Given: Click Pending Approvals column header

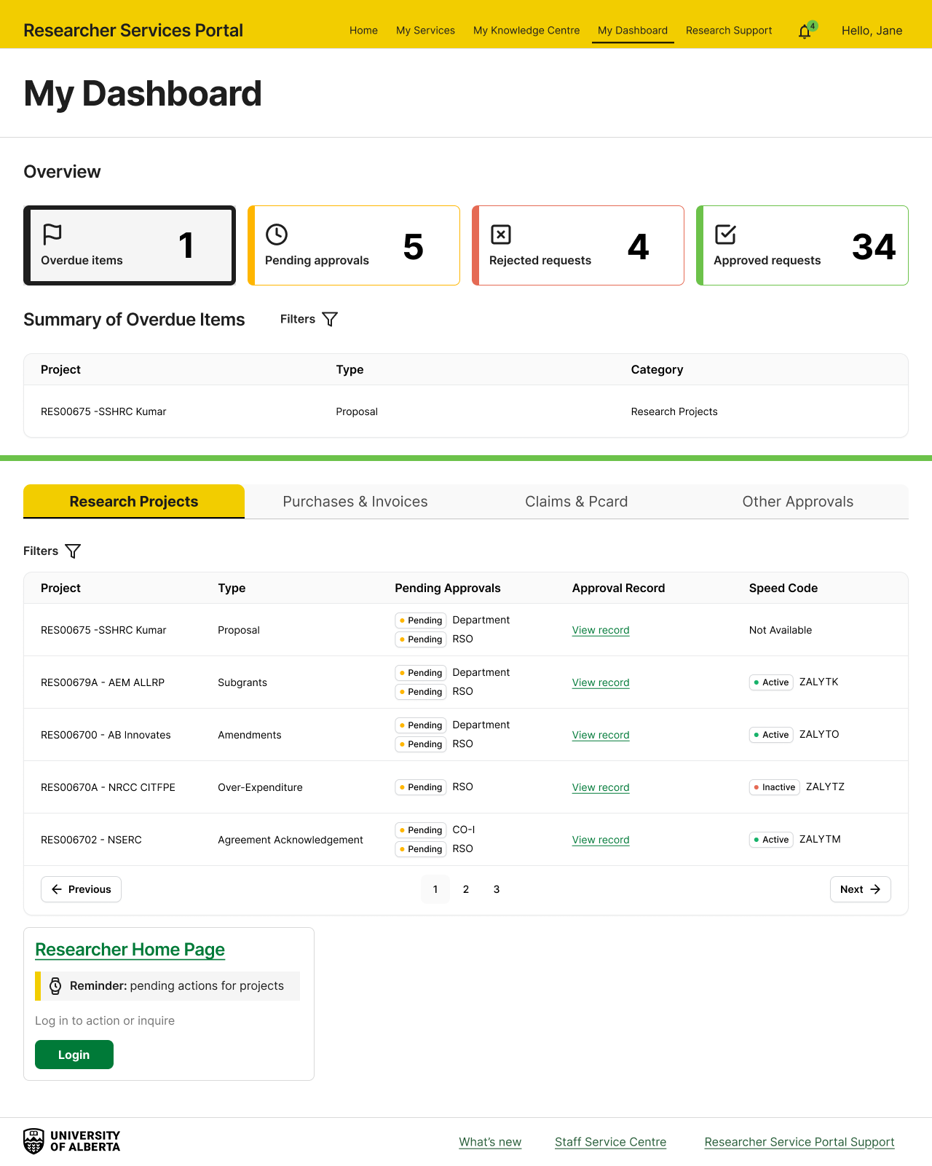Looking at the screenshot, I should (448, 588).
